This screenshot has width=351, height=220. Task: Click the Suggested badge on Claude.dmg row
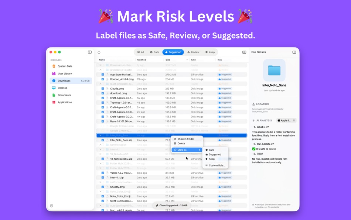click(x=225, y=89)
